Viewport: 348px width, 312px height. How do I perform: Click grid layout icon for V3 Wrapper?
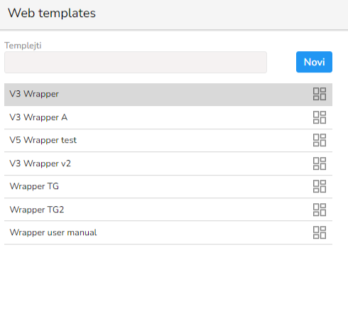[320, 94]
